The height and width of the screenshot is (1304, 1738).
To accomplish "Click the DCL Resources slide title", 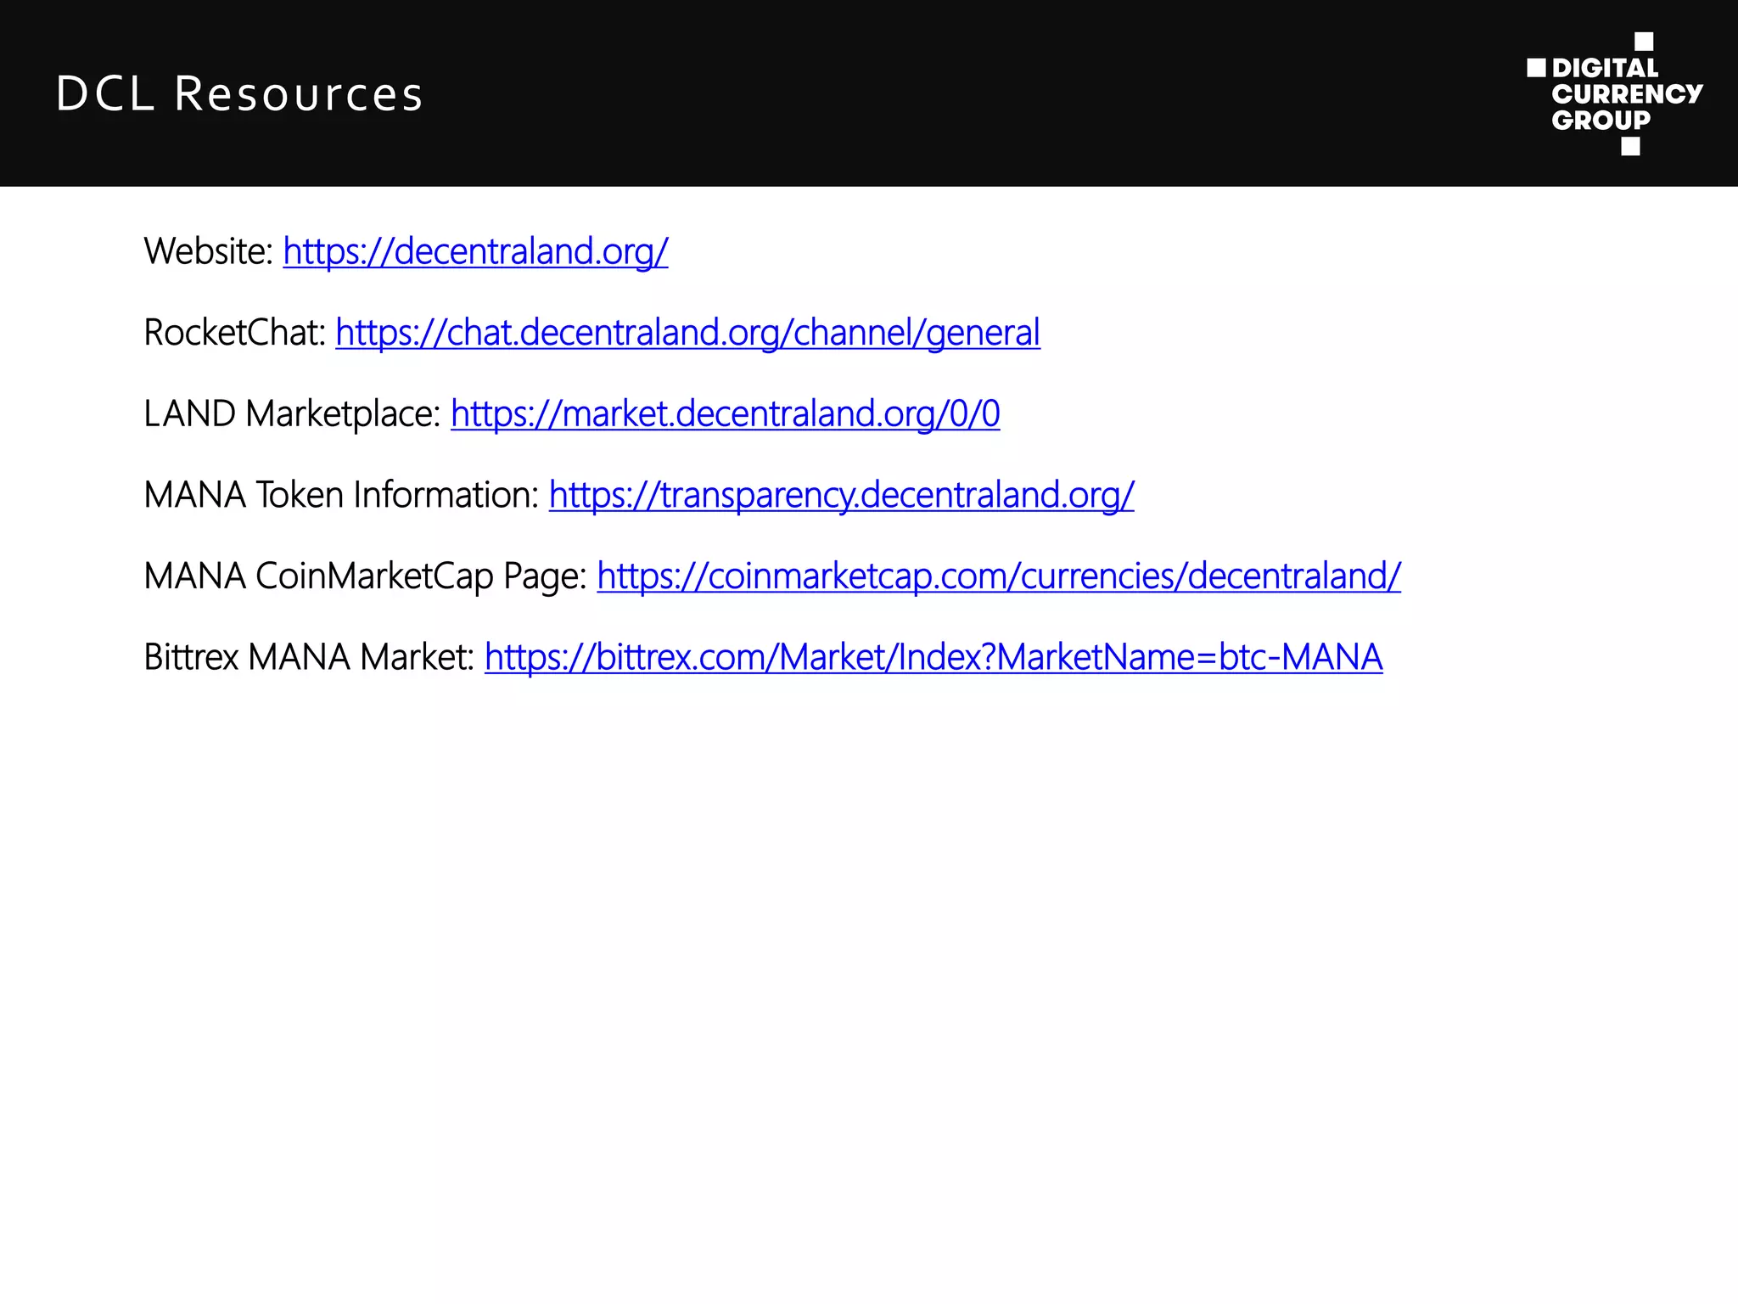I will pos(239,93).
